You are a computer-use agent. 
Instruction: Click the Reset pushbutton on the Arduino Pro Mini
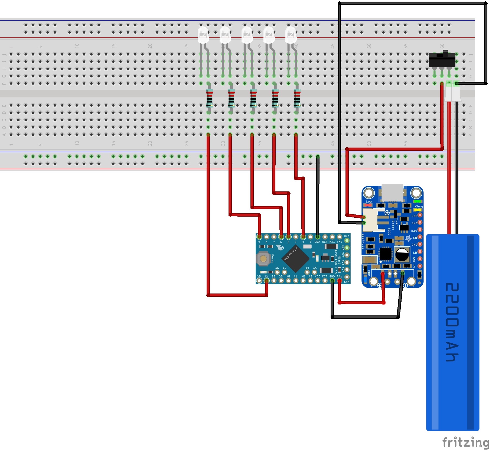click(263, 259)
